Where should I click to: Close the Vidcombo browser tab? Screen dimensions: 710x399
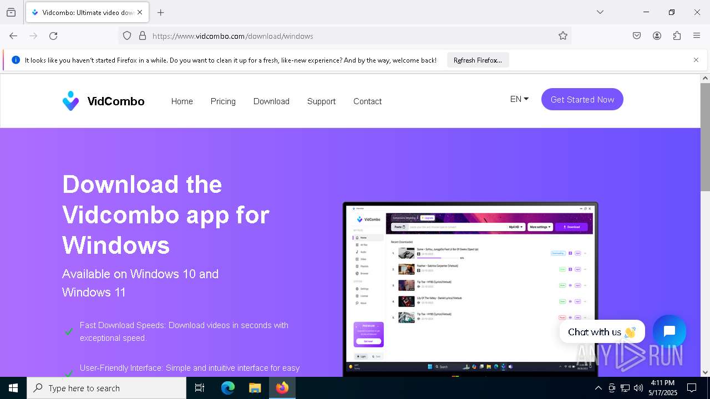[x=140, y=12]
